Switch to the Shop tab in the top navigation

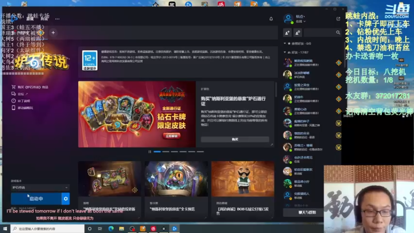pyautogui.click(x=44, y=19)
